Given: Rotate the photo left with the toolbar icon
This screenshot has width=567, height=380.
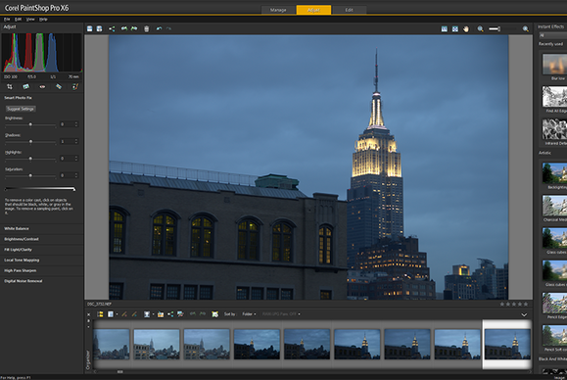Looking at the screenshot, I should point(124,28).
